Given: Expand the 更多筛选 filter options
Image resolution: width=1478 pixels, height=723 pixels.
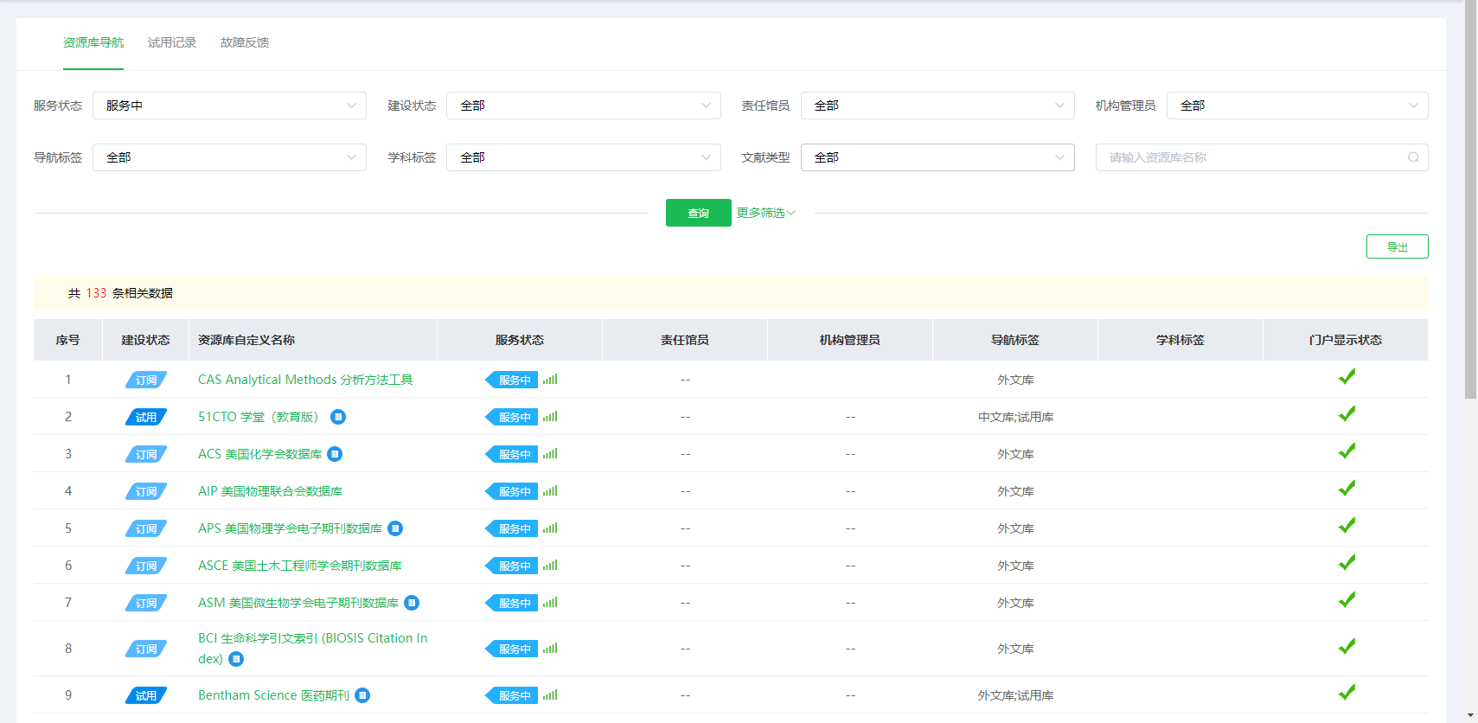Looking at the screenshot, I should click(x=765, y=213).
